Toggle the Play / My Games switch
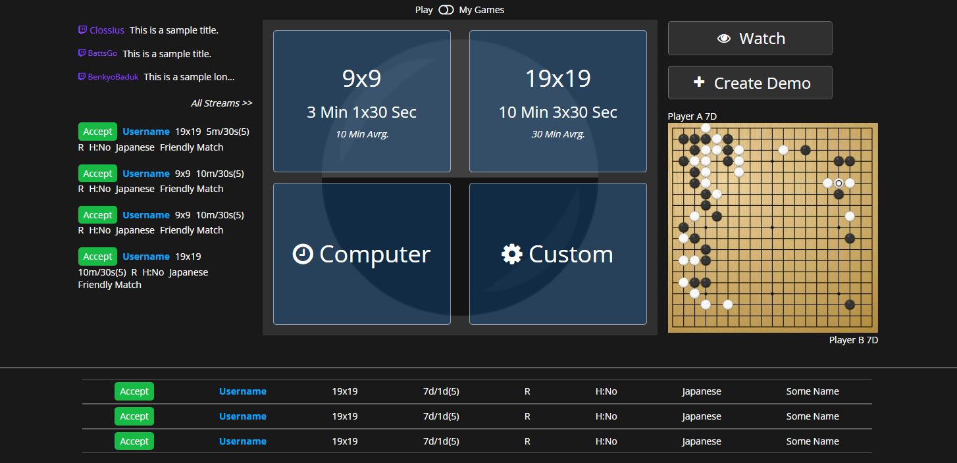 click(446, 10)
